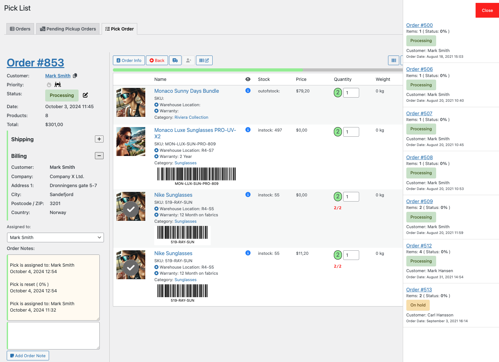Click the barcode scanner icon at top right
This screenshot has height=362, width=499.
pos(394,60)
